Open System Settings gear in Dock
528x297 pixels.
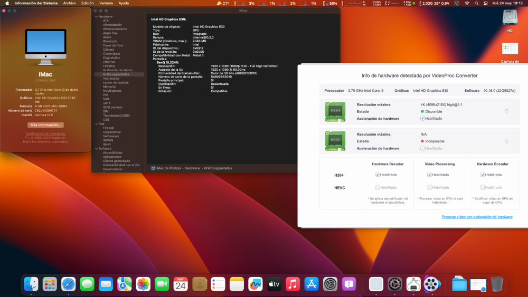point(330,284)
